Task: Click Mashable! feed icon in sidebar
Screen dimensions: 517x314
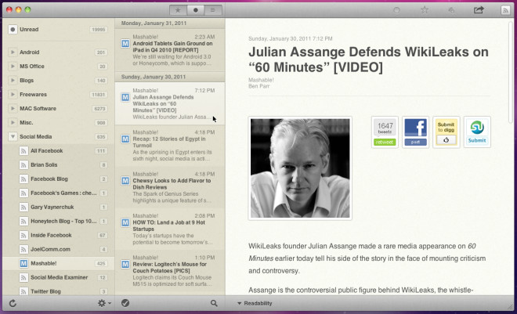Action: click(x=23, y=264)
